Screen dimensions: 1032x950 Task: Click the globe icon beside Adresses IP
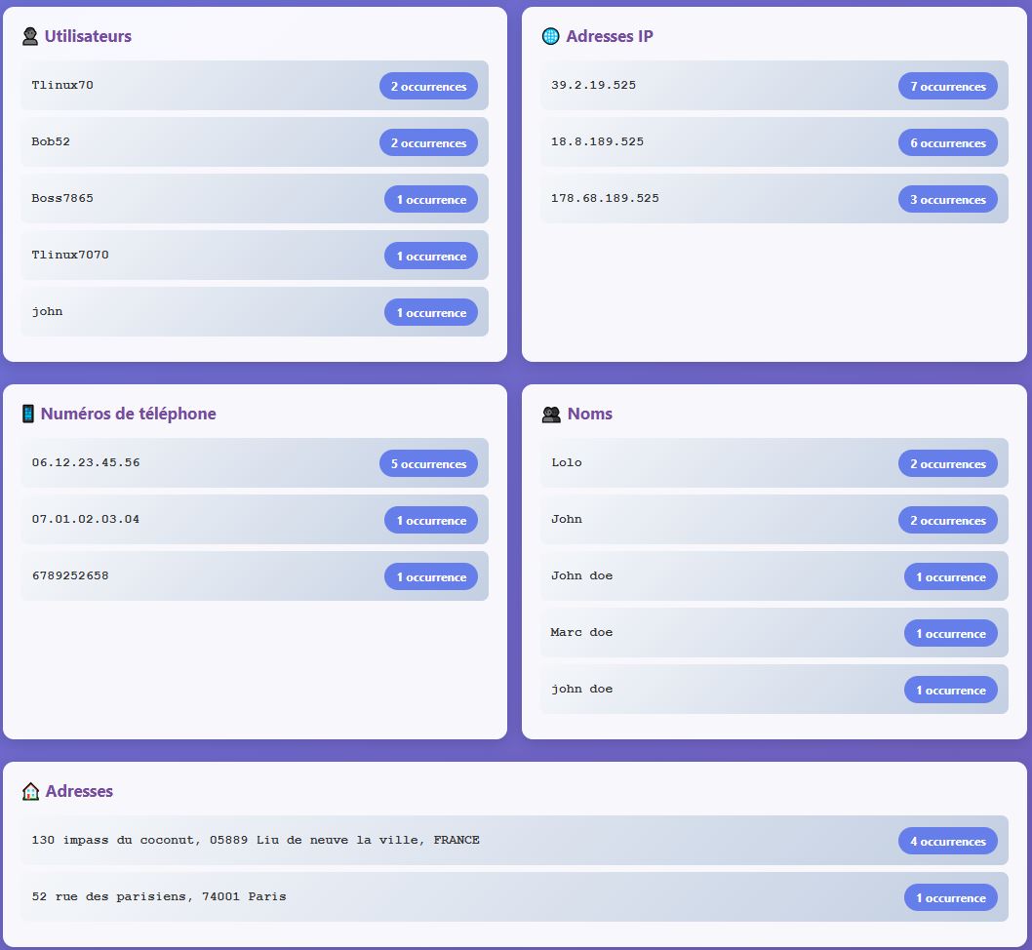(550, 37)
